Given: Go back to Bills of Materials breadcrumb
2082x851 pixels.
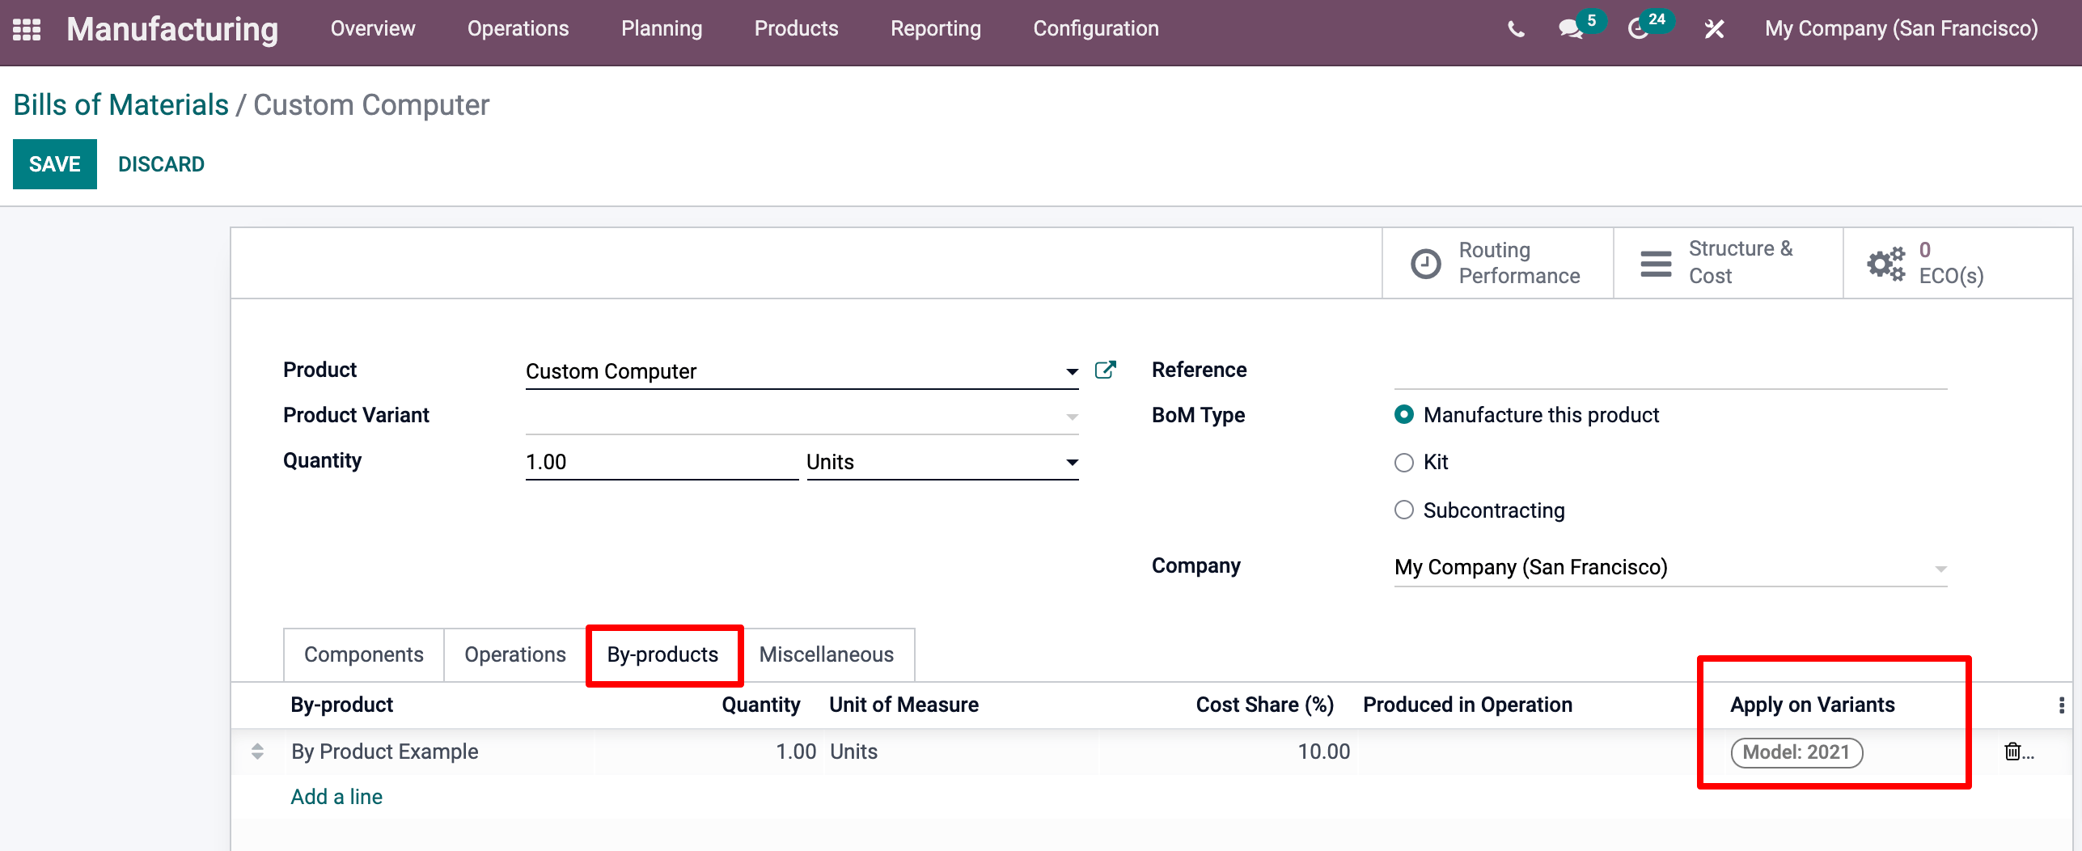Looking at the screenshot, I should (121, 105).
